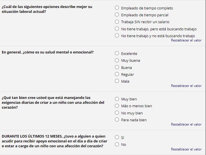This screenshot has width=206, height=155.
Task: Choose "Empleado de tiempo parcial" option
Action: click(x=117, y=15)
